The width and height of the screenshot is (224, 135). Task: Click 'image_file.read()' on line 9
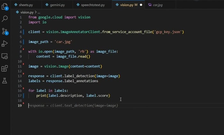click(73, 56)
